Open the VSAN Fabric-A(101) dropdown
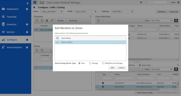This screenshot has height=96, width=181. (x=86, y=12)
